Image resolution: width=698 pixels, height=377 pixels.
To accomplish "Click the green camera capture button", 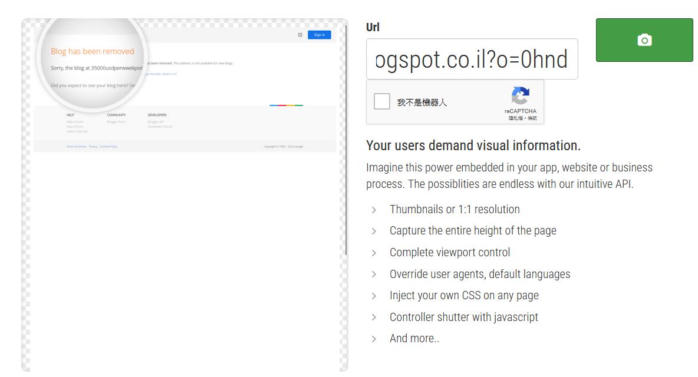I will click(x=644, y=40).
